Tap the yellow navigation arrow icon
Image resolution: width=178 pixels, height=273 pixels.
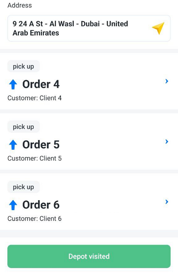[x=158, y=28]
